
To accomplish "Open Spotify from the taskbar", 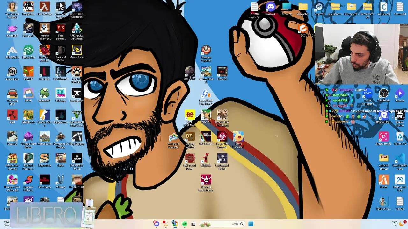I will (x=185, y=224).
